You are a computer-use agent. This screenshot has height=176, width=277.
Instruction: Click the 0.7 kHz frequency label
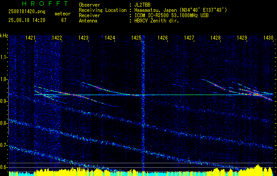tap(4, 145)
